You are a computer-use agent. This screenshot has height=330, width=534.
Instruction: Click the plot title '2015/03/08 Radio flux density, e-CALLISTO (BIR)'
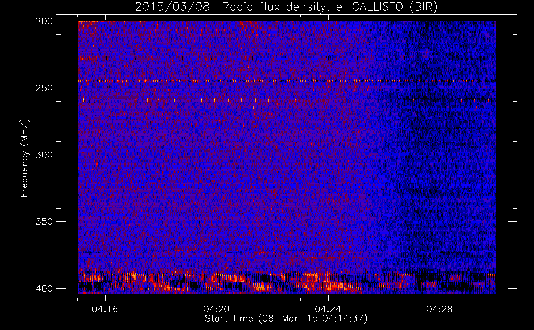286,7
